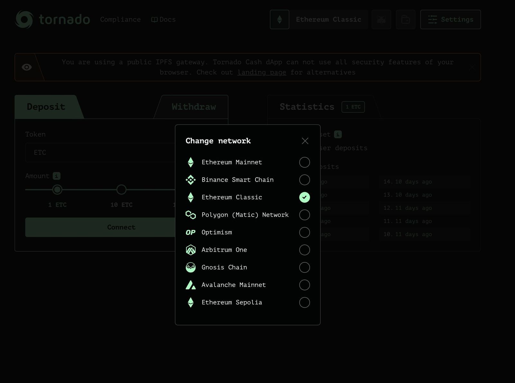Click the Avalanche Mainnet logo icon
The height and width of the screenshot is (383, 515).
[x=191, y=285]
